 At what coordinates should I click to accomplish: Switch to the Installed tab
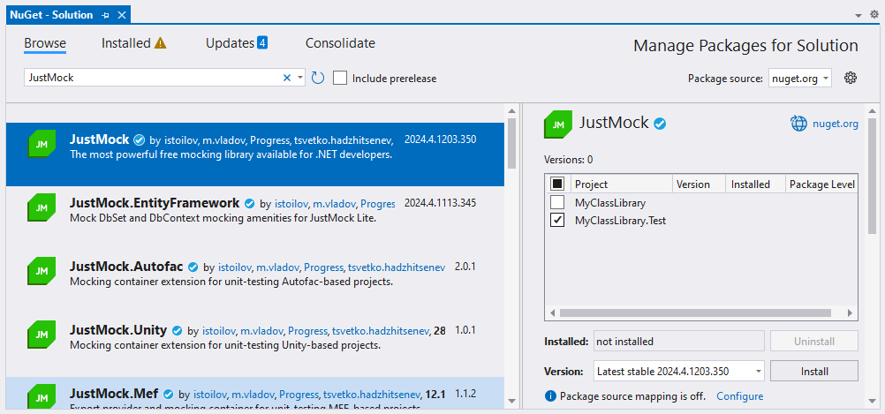coord(133,43)
